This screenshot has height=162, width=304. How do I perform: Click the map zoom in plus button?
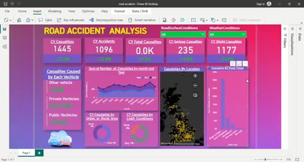coord(195,76)
